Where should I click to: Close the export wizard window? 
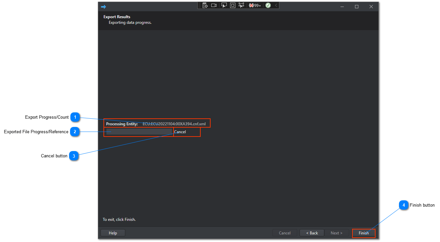pos(371,7)
